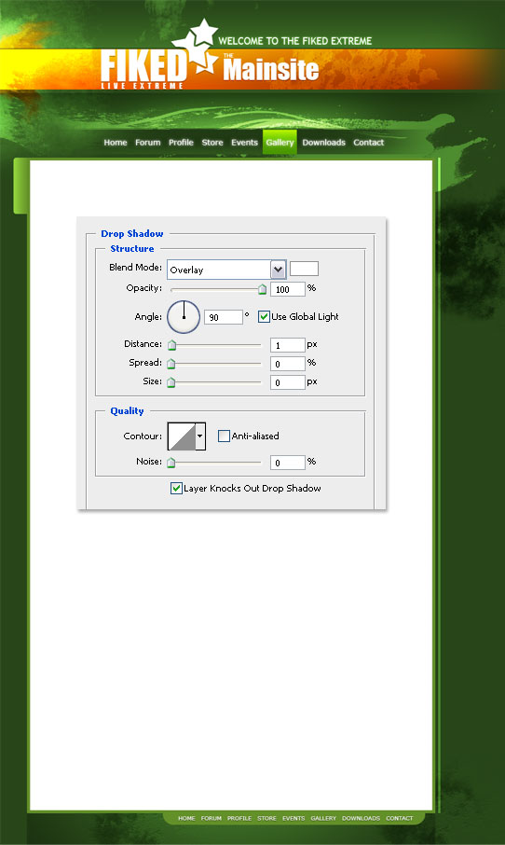Click the Opacity value field showing 100
The image size is (505, 845).
pos(288,289)
